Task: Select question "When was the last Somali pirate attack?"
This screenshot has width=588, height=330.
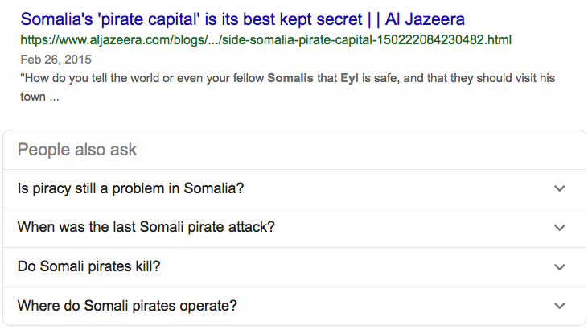Action: 146,227
